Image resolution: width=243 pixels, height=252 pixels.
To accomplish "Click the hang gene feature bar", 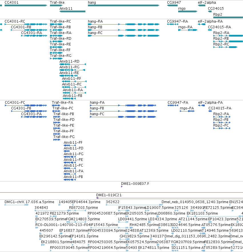I will tap(124, 5).
